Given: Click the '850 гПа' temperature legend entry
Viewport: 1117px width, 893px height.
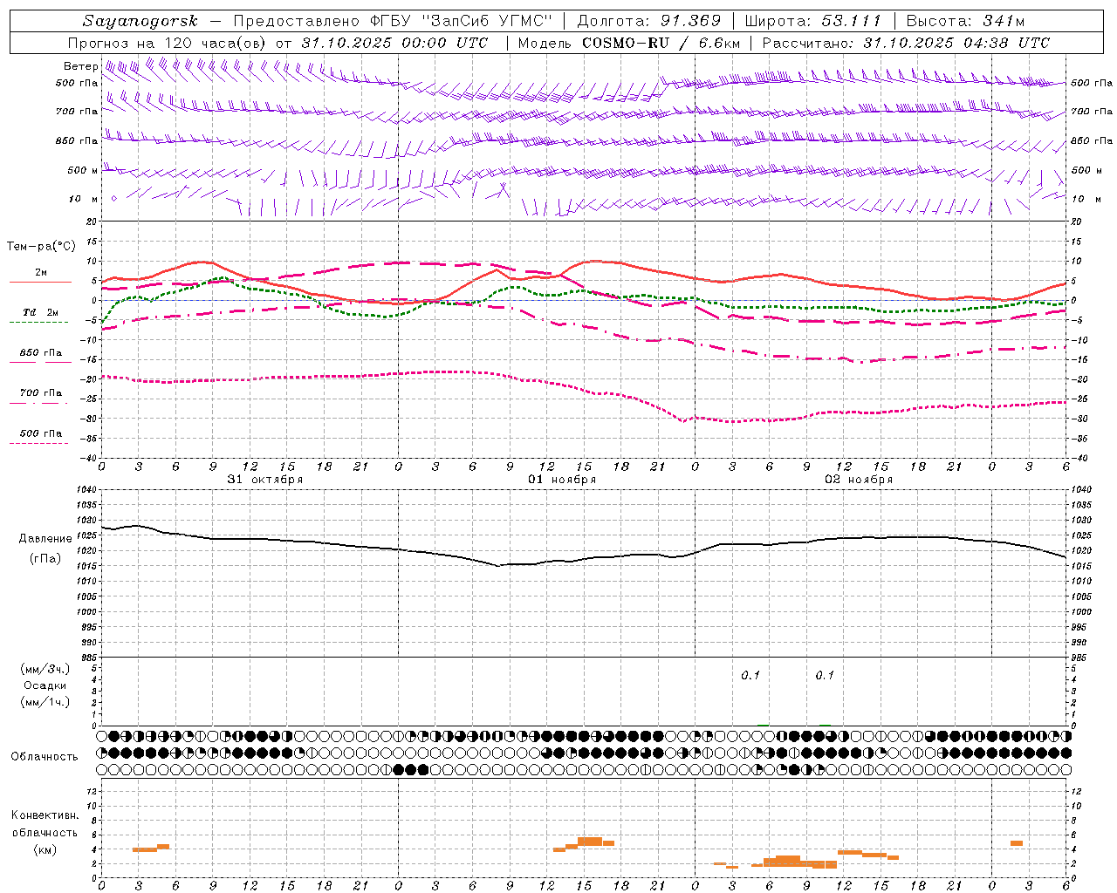Looking at the screenshot, I should point(41,353).
